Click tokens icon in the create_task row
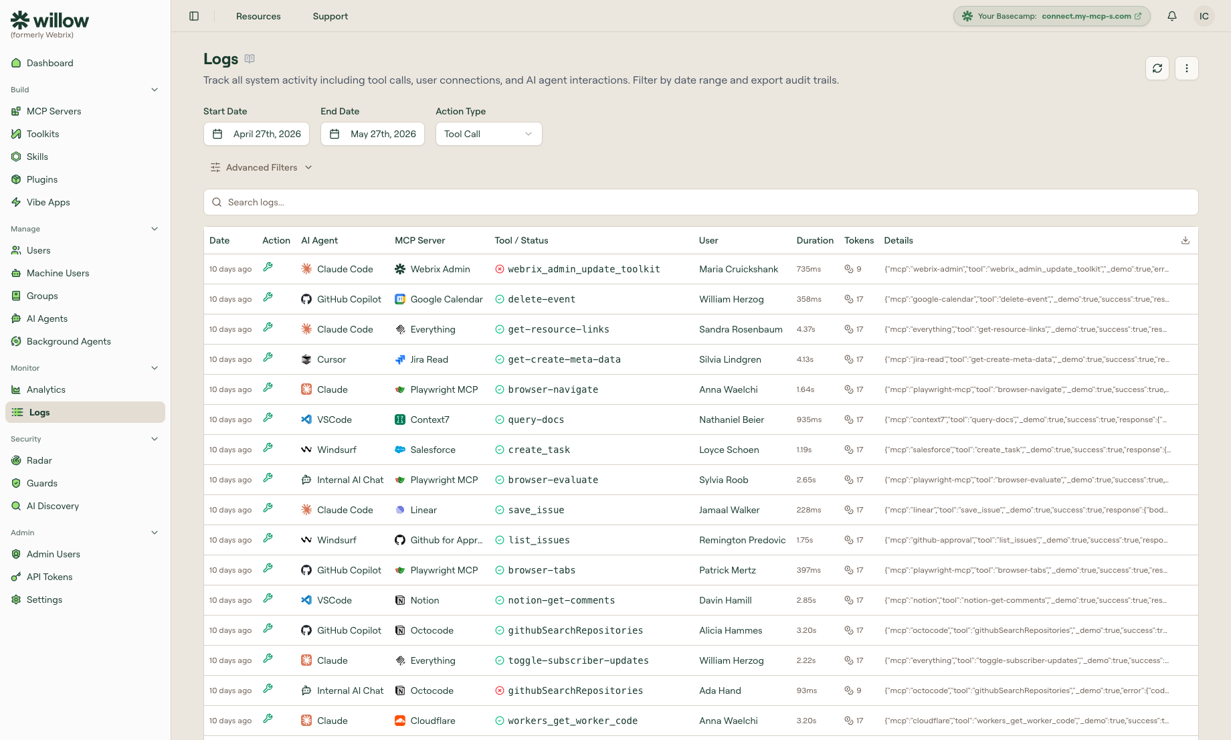 (x=849, y=450)
